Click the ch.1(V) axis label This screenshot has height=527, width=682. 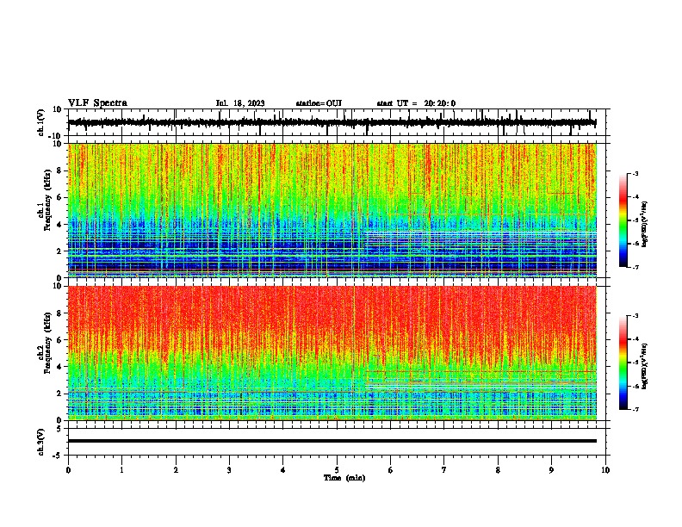tap(41, 122)
